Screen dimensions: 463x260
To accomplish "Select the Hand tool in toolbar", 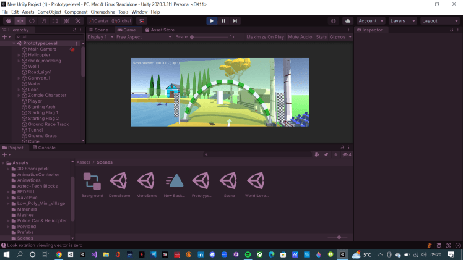I will click(x=7, y=21).
